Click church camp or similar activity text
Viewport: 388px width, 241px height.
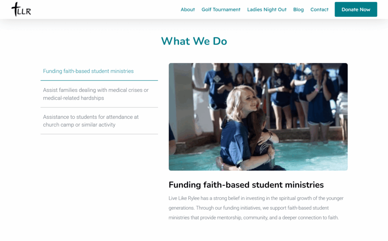[x=79, y=124]
